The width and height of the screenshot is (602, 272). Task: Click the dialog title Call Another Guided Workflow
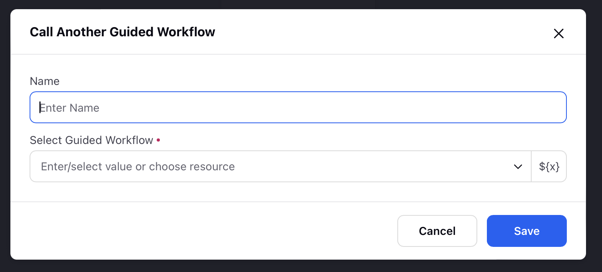tap(122, 32)
